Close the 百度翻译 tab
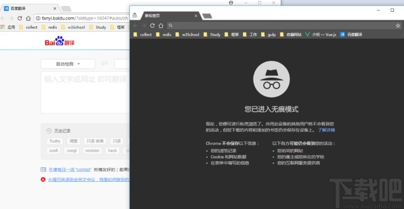Viewport: 404px width, 209px height. [55, 8]
